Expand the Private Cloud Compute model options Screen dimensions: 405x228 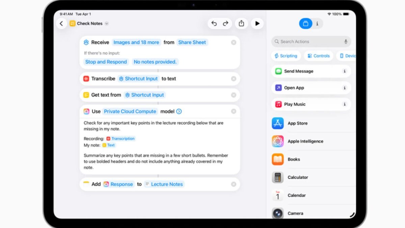[x=179, y=111]
